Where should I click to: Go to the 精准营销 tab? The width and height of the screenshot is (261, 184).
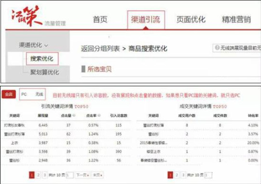[x=236, y=19]
